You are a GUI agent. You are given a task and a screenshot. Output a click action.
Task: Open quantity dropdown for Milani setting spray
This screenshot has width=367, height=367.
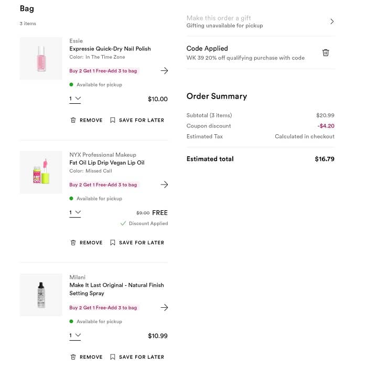click(x=75, y=336)
